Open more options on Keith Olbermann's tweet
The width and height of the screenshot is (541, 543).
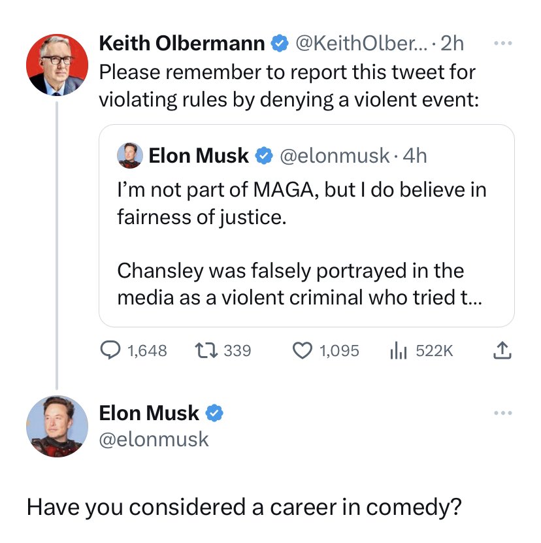(503, 43)
